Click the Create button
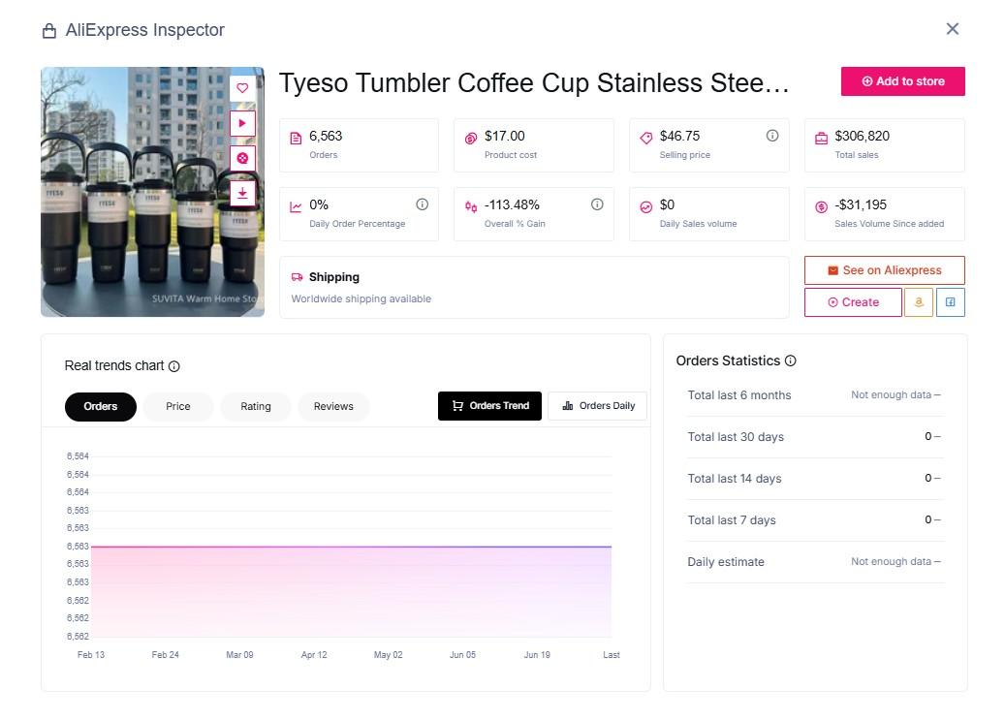The image size is (1005, 721). pyautogui.click(x=853, y=301)
